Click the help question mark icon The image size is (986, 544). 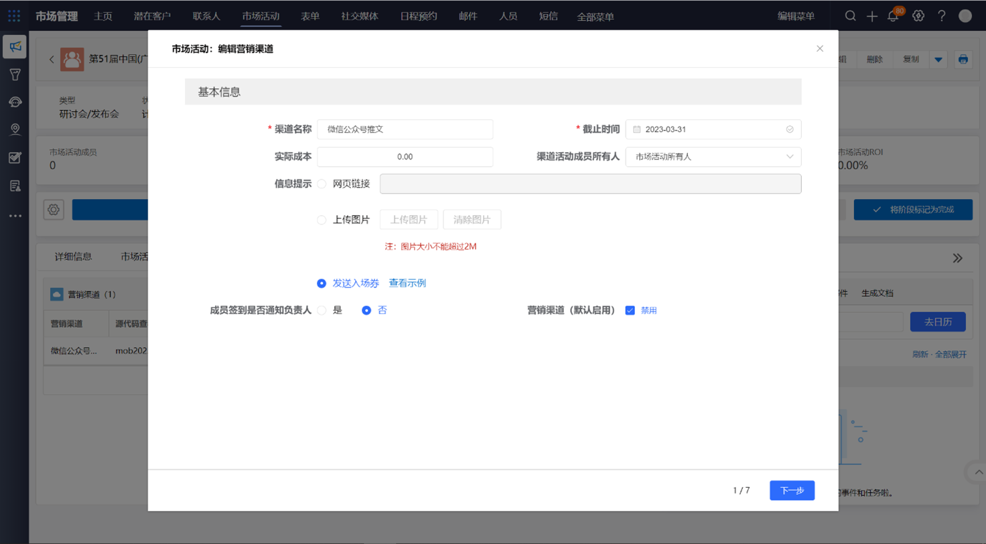coord(941,16)
